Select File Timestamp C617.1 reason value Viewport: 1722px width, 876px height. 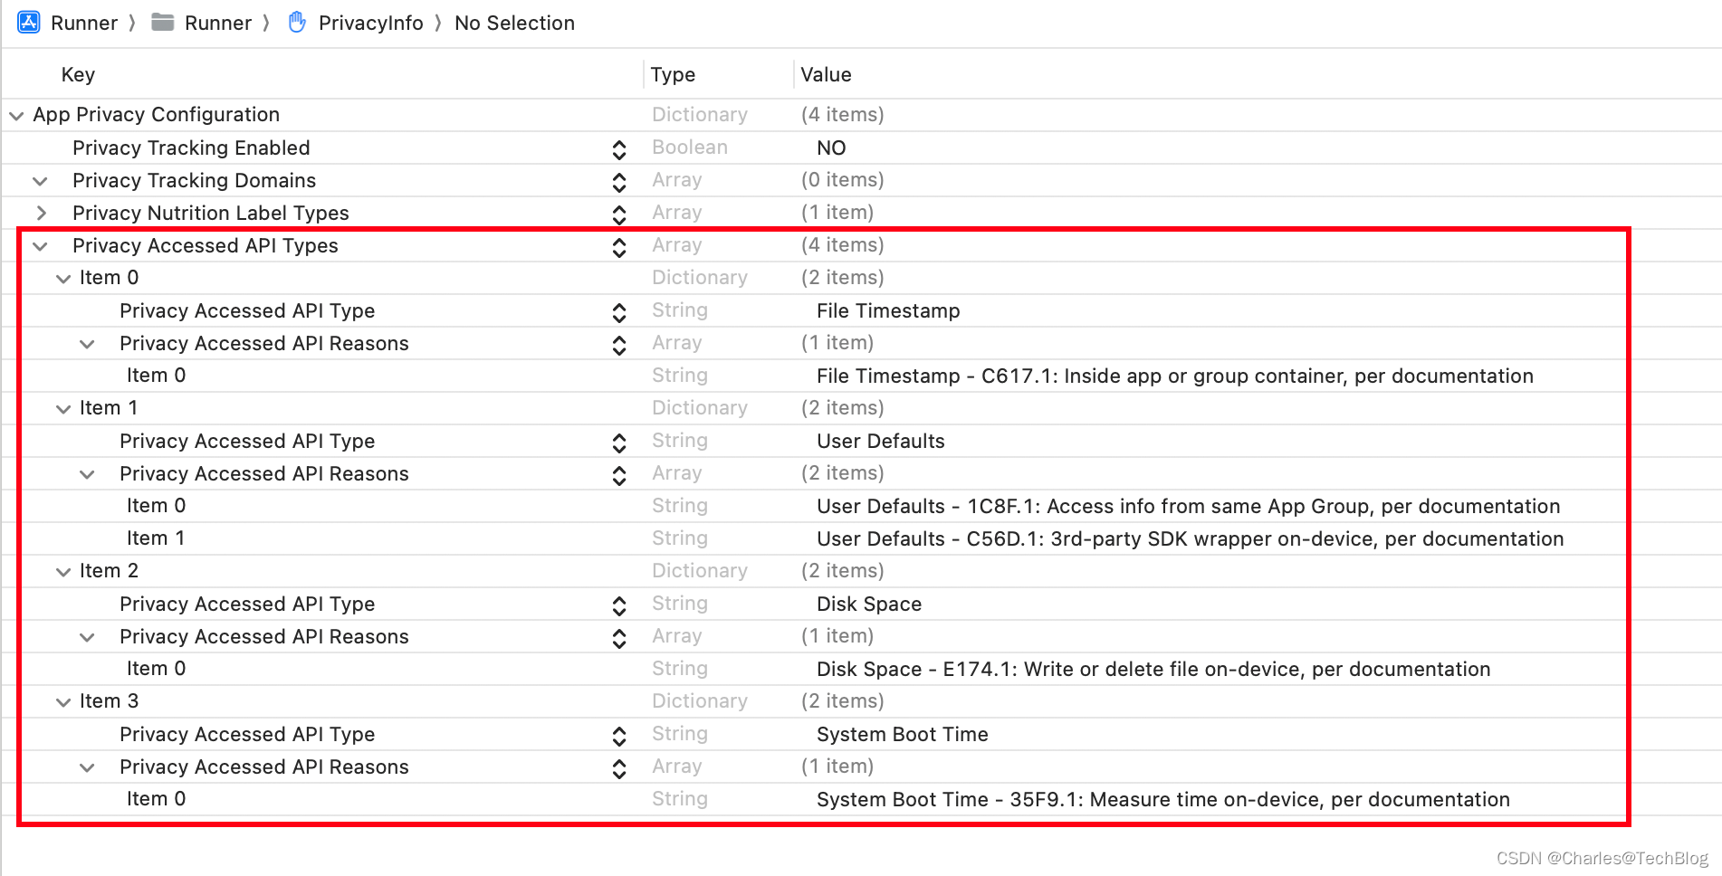point(1175,376)
